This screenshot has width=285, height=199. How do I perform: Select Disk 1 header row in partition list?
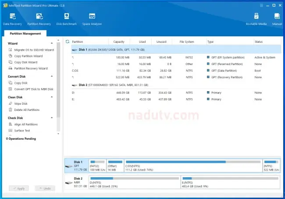point(176,50)
